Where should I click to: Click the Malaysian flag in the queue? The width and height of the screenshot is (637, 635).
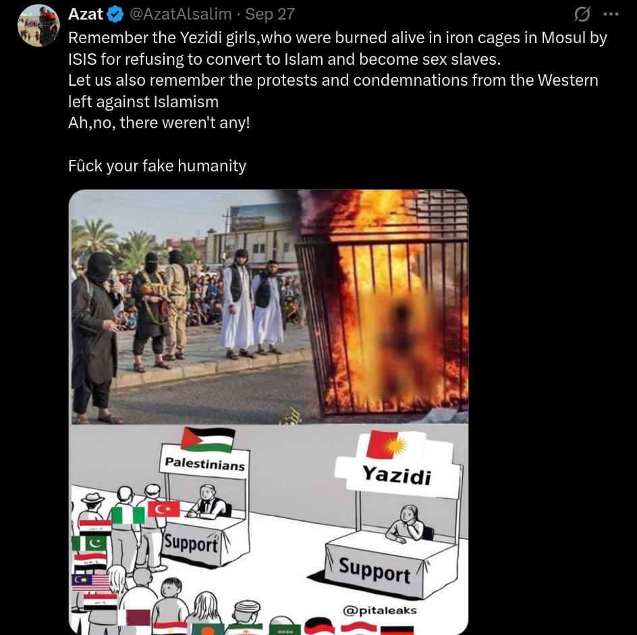click(x=90, y=582)
